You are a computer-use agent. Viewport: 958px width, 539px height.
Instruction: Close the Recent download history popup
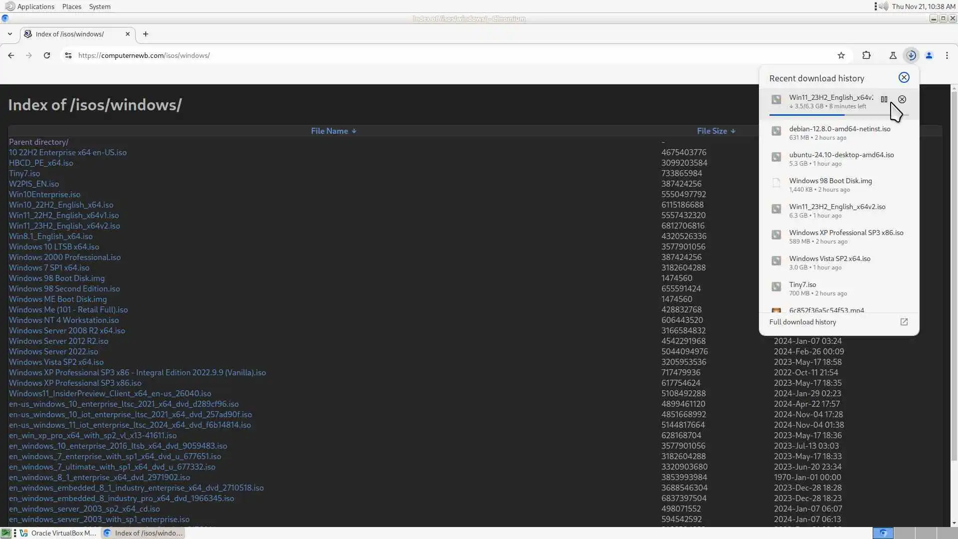point(904,77)
